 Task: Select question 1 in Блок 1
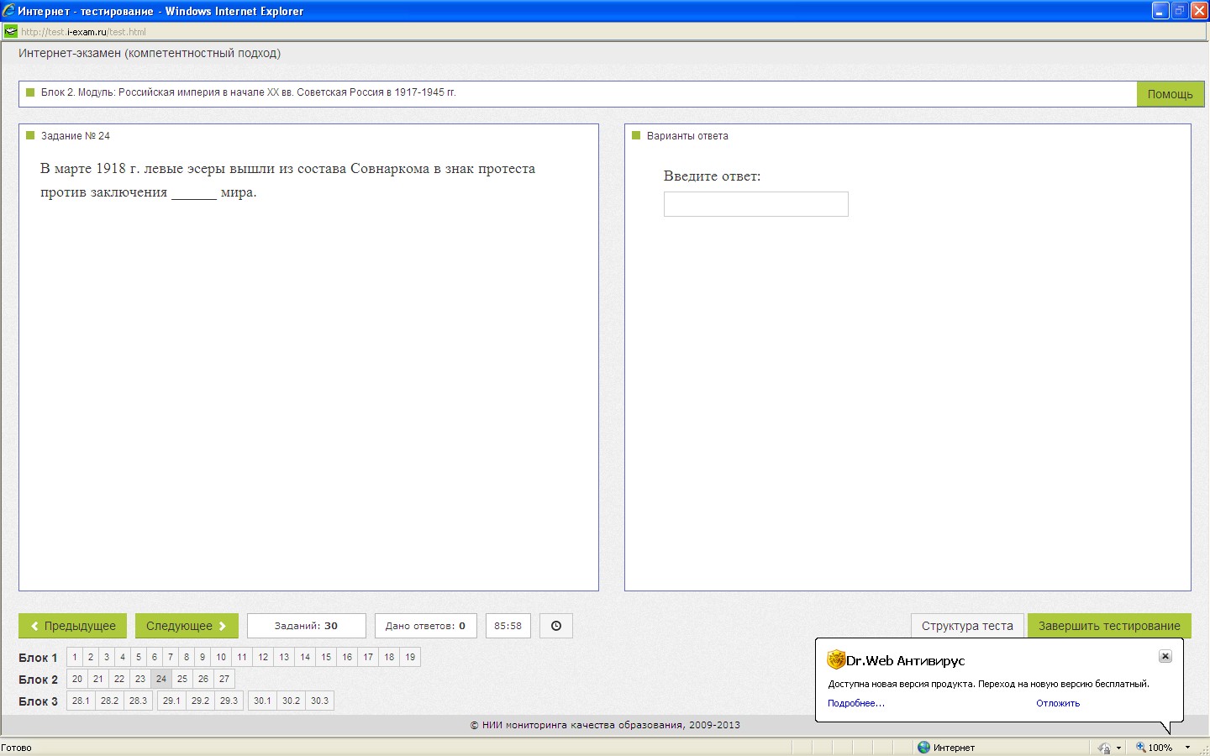[x=75, y=657]
